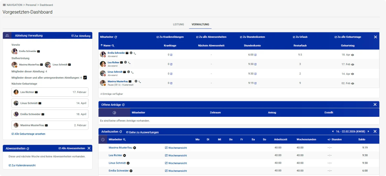Open settings gear for Linus Schmidt Arbeitszeiten

click(x=128, y=163)
